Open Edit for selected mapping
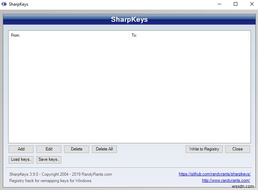258x190 pixels. pos(49,149)
